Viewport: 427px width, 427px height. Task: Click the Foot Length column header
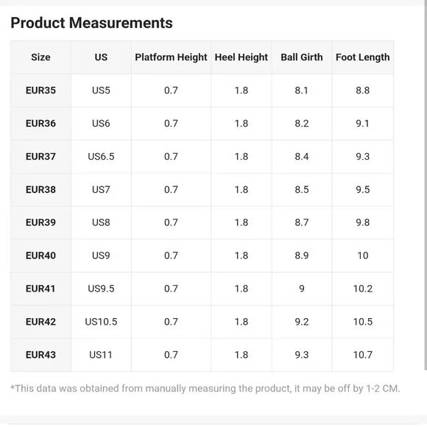pyautogui.click(x=363, y=57)
